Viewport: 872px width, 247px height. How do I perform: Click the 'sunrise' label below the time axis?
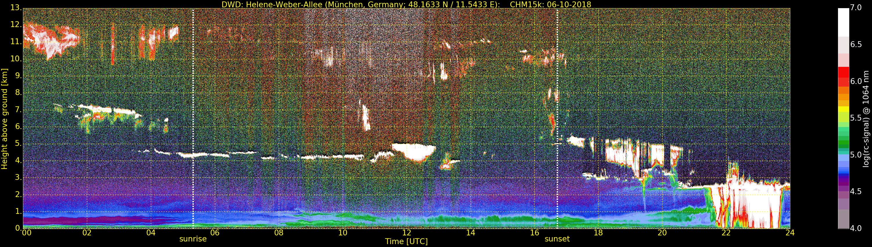coord(193,239)
